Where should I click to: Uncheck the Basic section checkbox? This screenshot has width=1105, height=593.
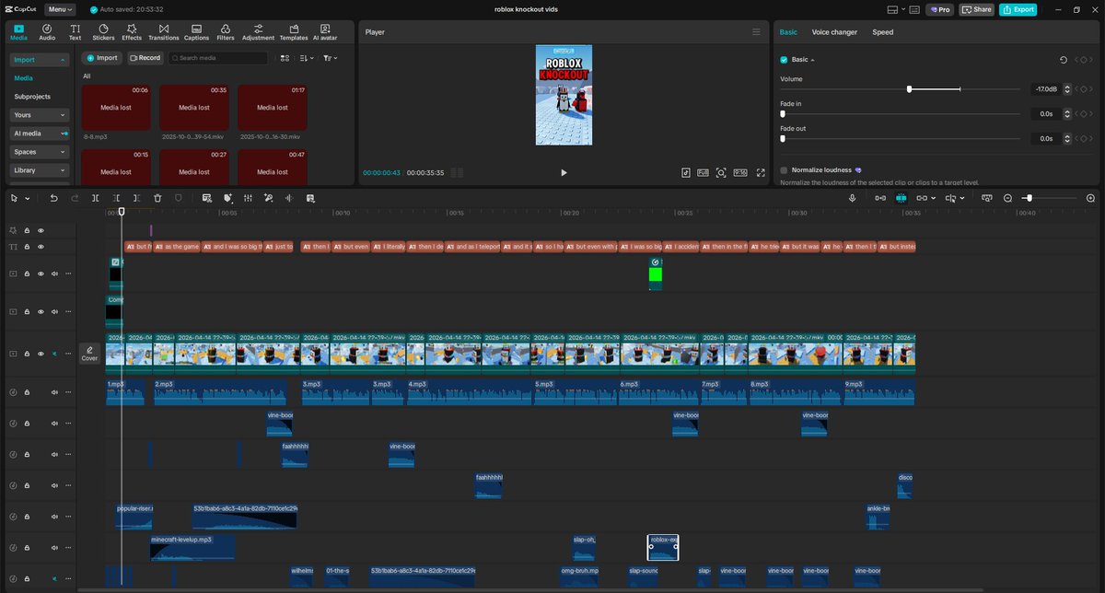tap(784, 60)
